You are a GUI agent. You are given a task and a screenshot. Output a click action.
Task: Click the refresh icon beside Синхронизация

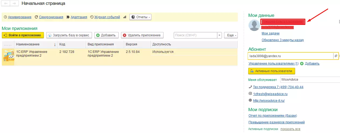click(36, 17)
